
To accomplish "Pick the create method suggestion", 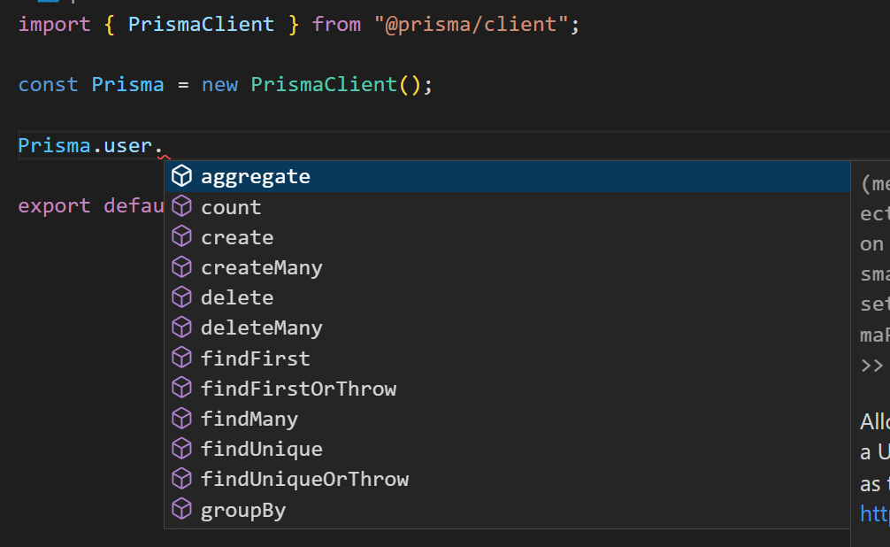I will point(508,237).
